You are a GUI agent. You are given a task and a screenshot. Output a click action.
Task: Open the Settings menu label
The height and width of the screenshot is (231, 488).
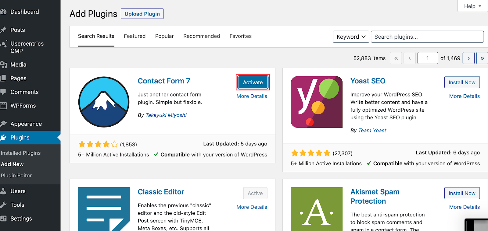[x=21, y=219]
